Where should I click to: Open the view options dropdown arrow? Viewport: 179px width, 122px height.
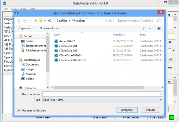tap(150, 28)
